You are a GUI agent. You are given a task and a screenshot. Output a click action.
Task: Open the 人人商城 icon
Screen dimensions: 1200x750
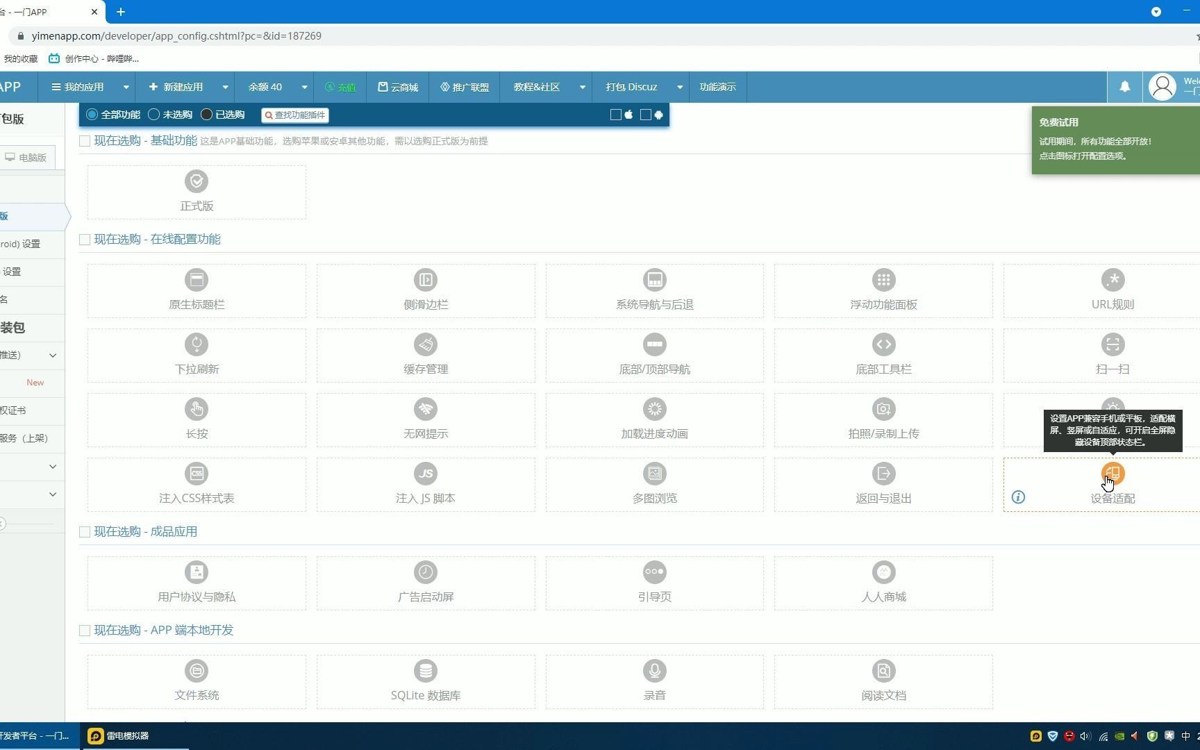(x=883, y=572)
